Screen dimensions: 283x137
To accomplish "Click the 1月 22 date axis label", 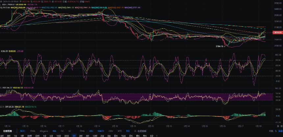I will point(151,126).
